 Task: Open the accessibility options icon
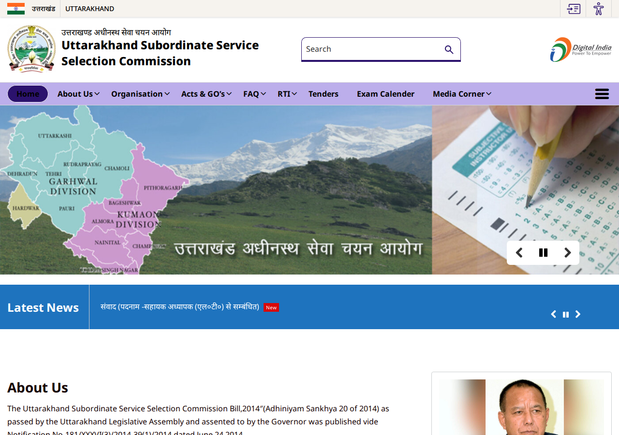(599, 9)
